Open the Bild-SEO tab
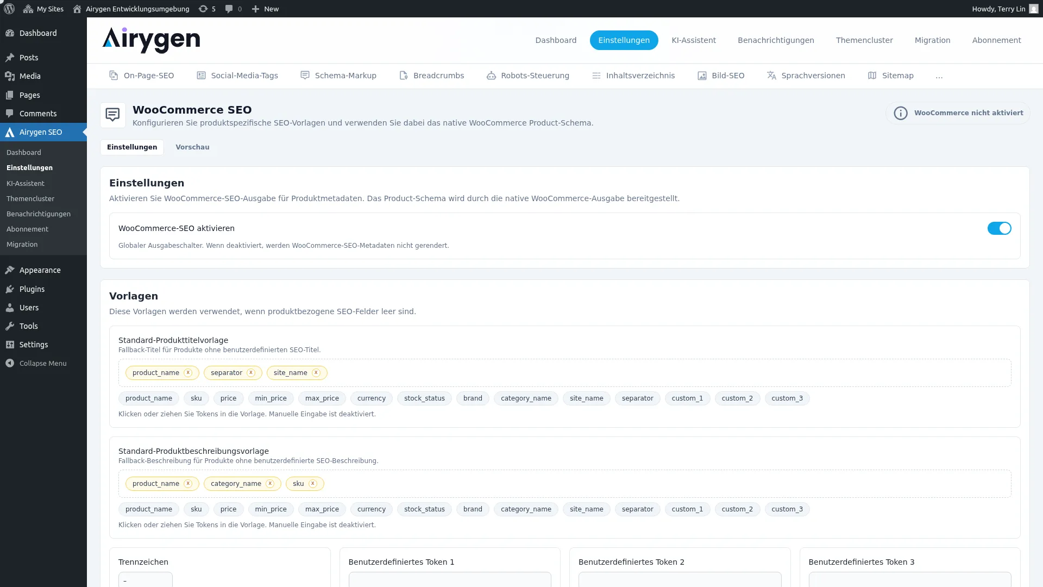Image resolution: width=1043 pixels, height=587 pixels. point(721,76)
